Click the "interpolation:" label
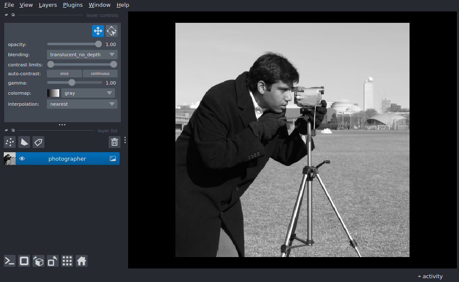459x282 pixels. pos(23,104)
